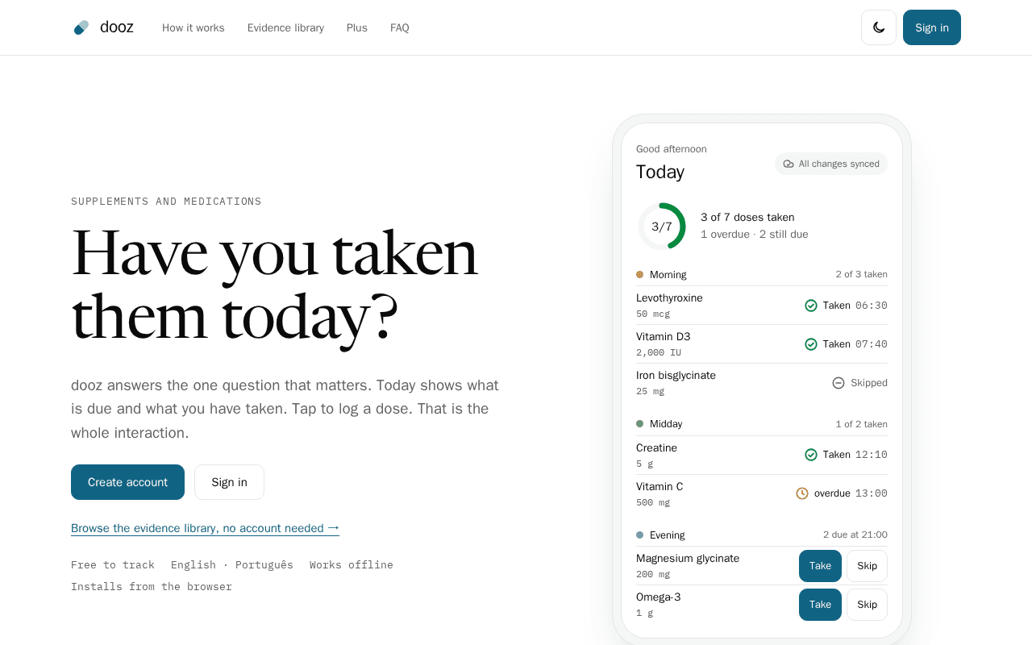Screen dimensions: 1032x645
Task: Click the Works offline label
Action: (352, 565)
